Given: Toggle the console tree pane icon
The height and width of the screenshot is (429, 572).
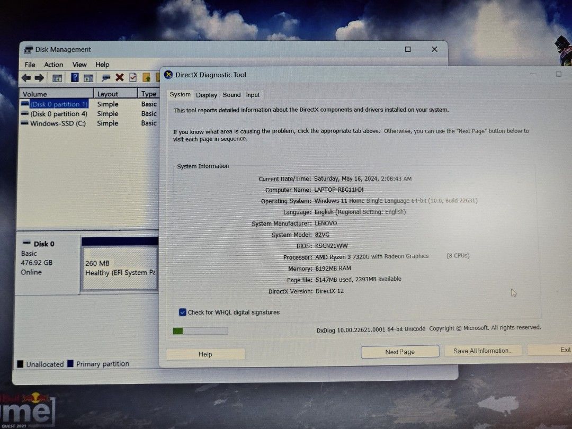Looking at the screenshot, I should (57, 78).
